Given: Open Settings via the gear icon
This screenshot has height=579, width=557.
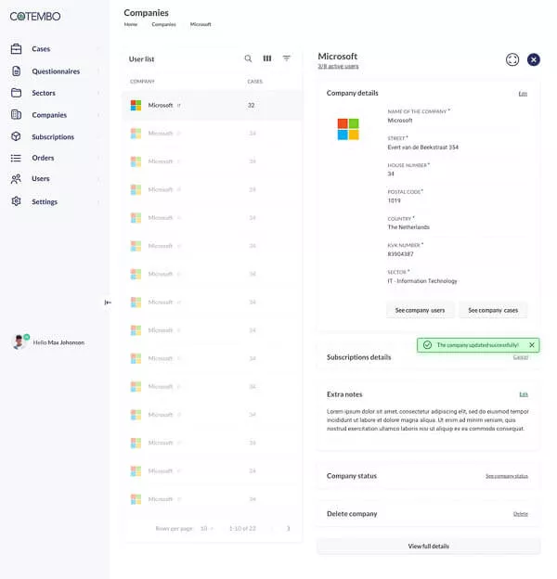Looking at the screenshot, I should pyautogui.click(x=16, y=201).
